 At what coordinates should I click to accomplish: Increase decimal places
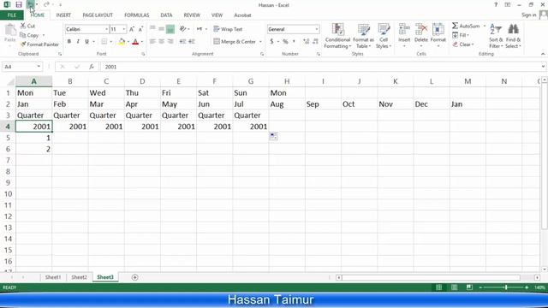coord(307,42)
